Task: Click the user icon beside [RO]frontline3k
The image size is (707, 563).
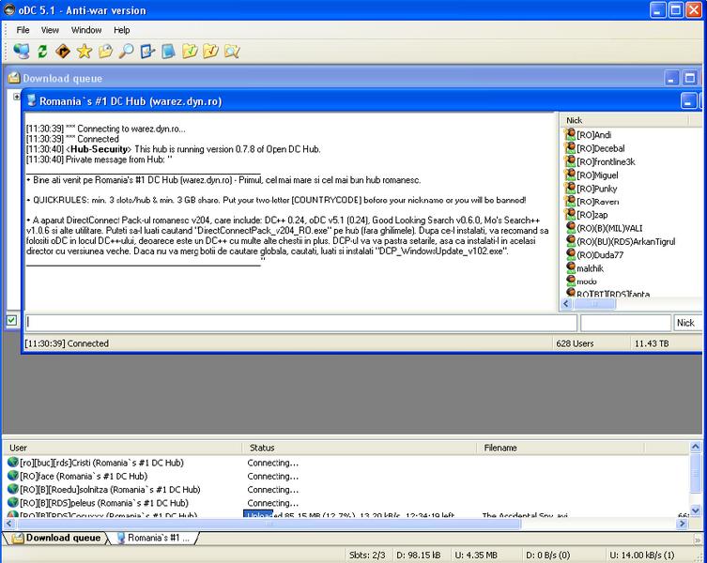Action: (570, 161)
